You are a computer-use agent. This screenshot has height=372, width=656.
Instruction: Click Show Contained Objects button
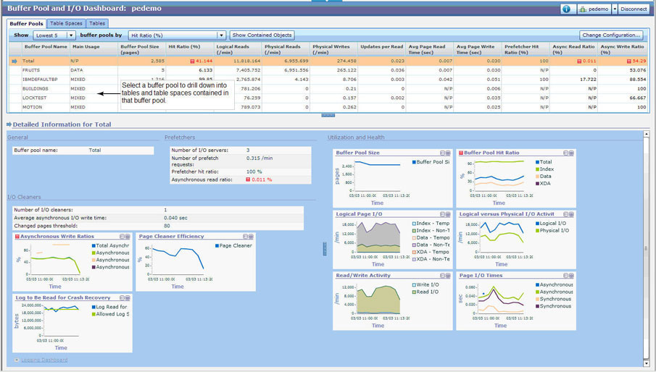262,35
